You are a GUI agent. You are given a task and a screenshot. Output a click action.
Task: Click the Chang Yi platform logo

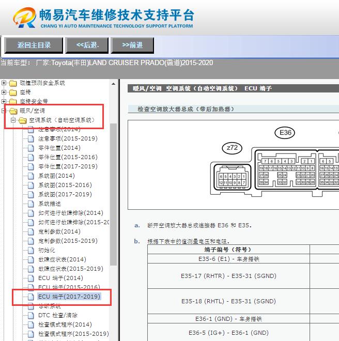tap(24, 18)
